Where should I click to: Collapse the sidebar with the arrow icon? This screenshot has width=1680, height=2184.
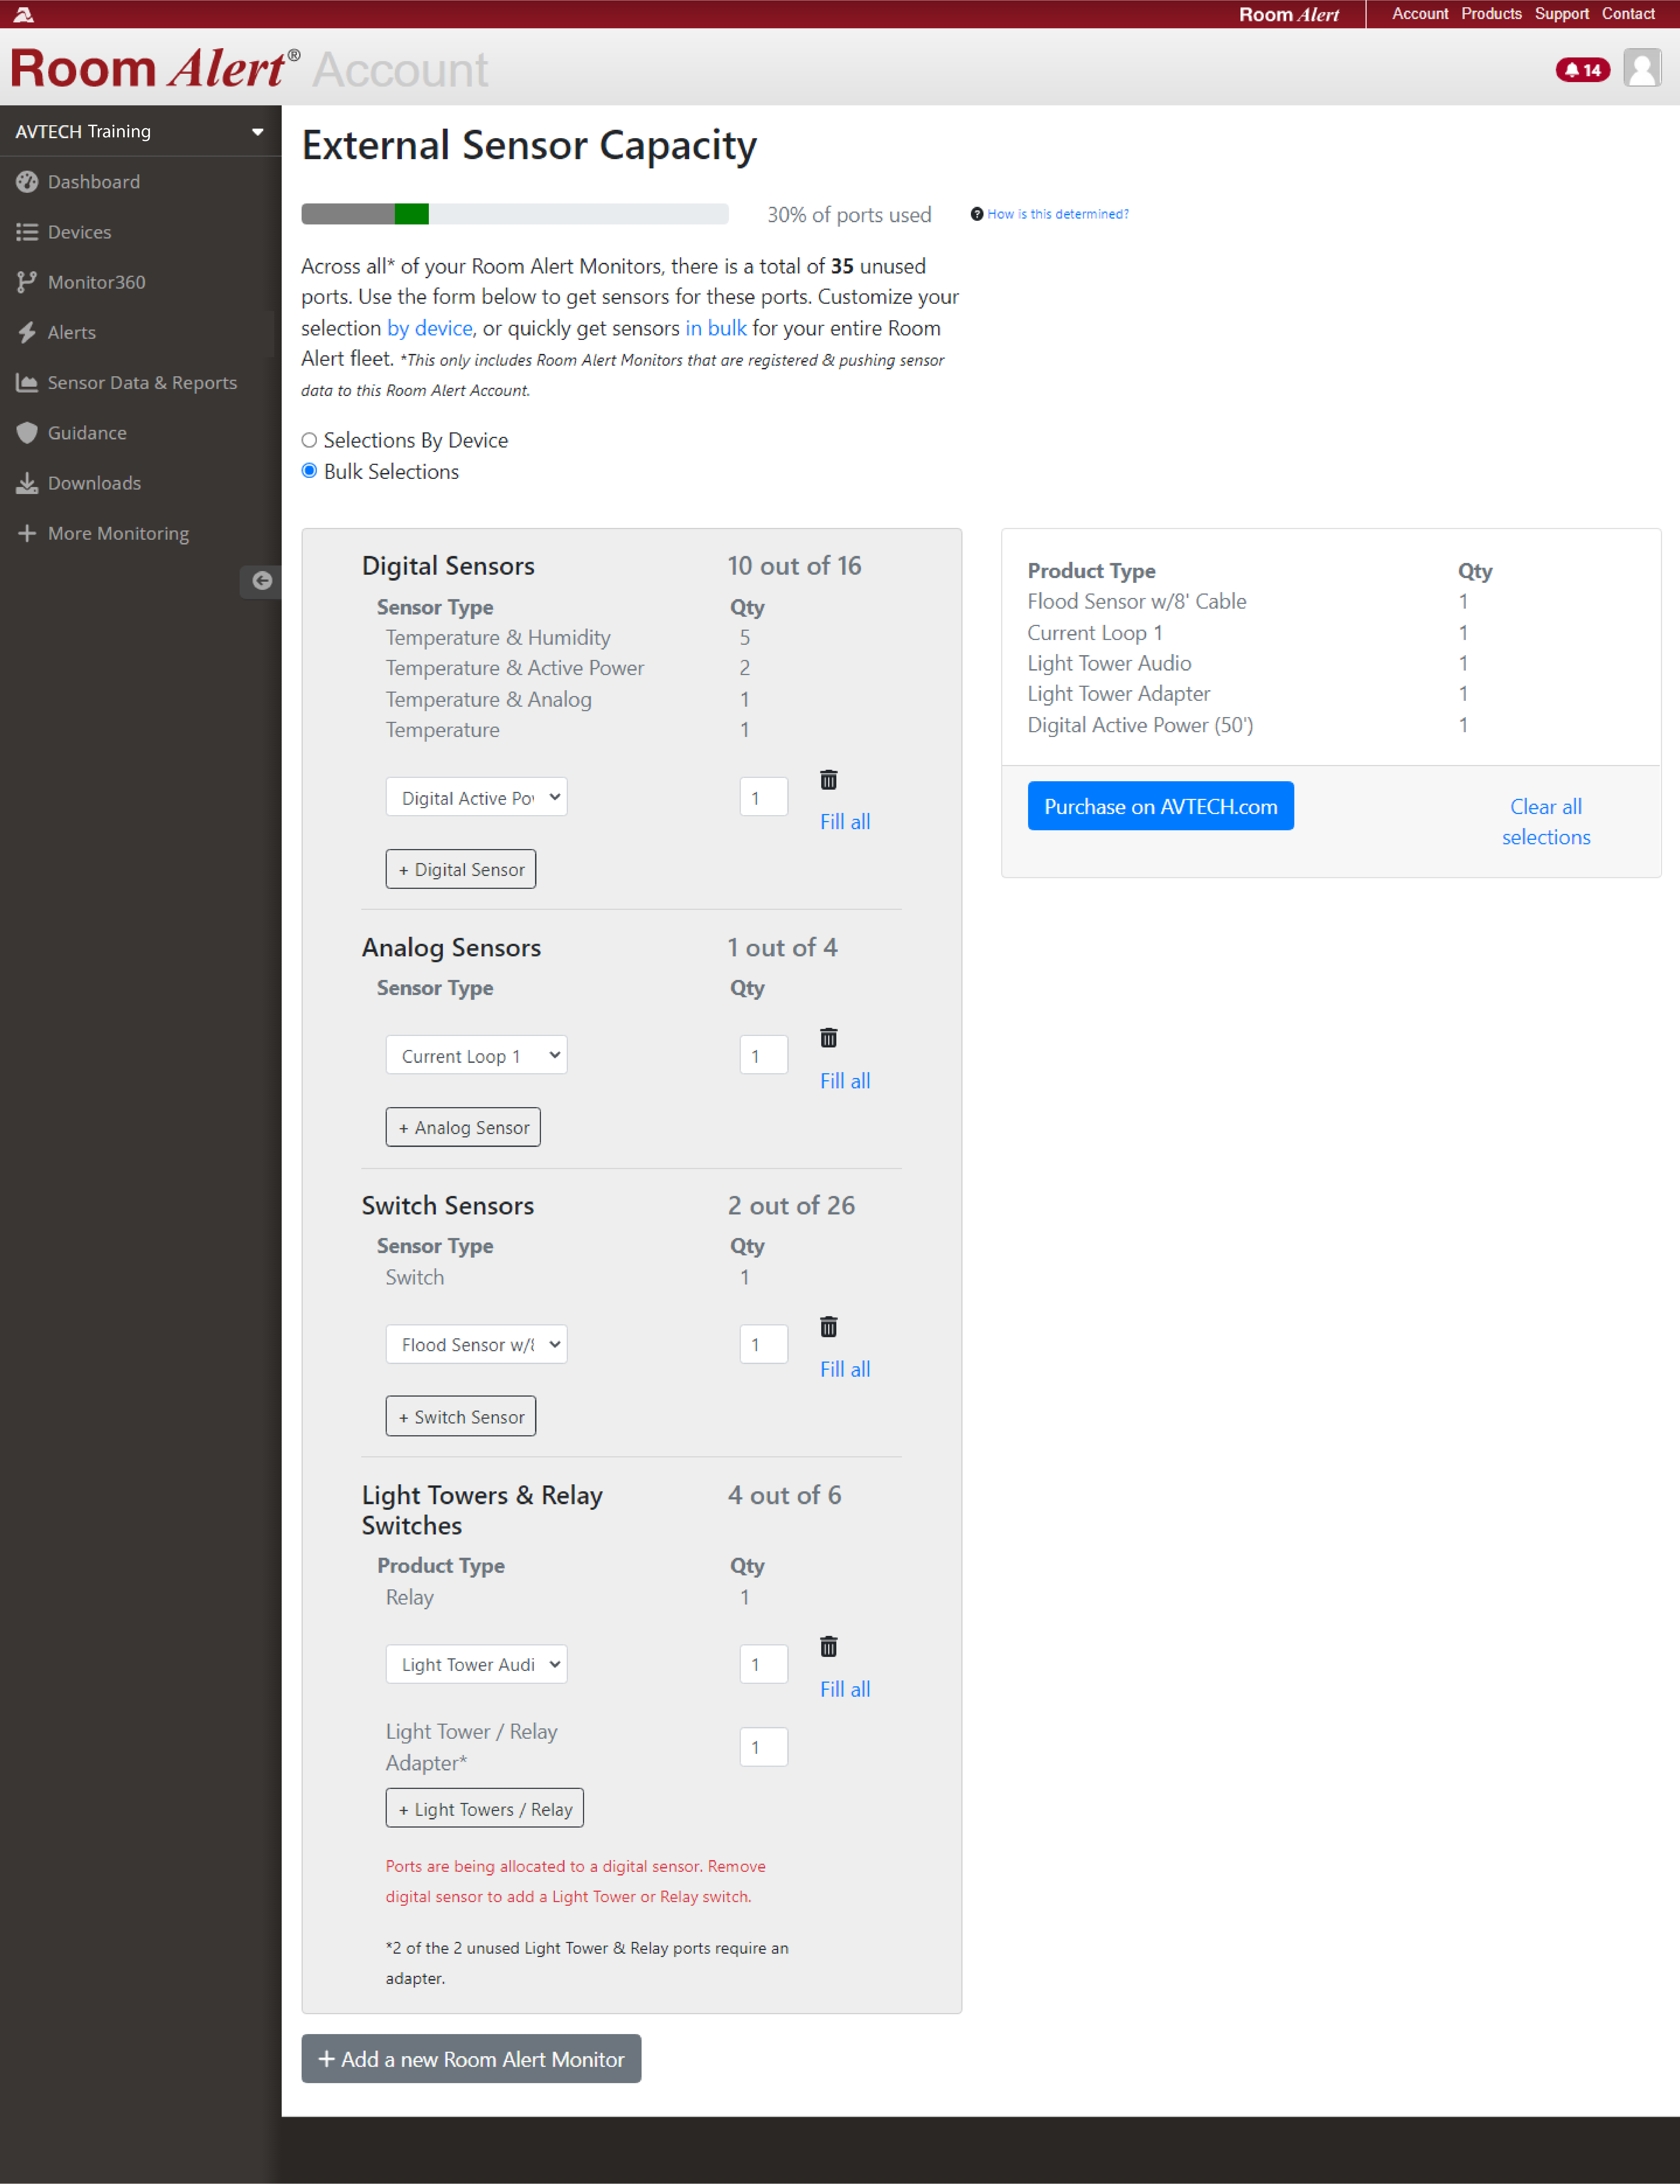(x=262, y=581)
